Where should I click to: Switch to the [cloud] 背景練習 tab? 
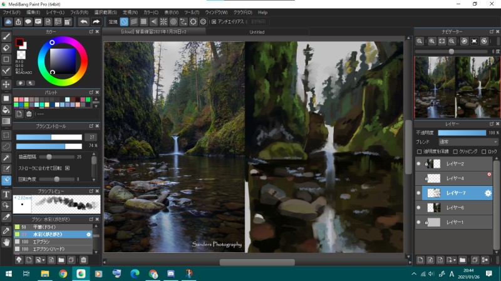point(153,32)
